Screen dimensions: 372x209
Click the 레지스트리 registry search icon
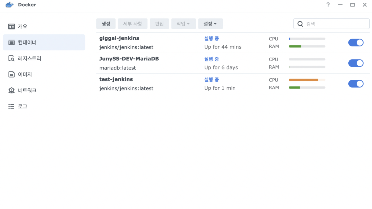coord(11,58)
